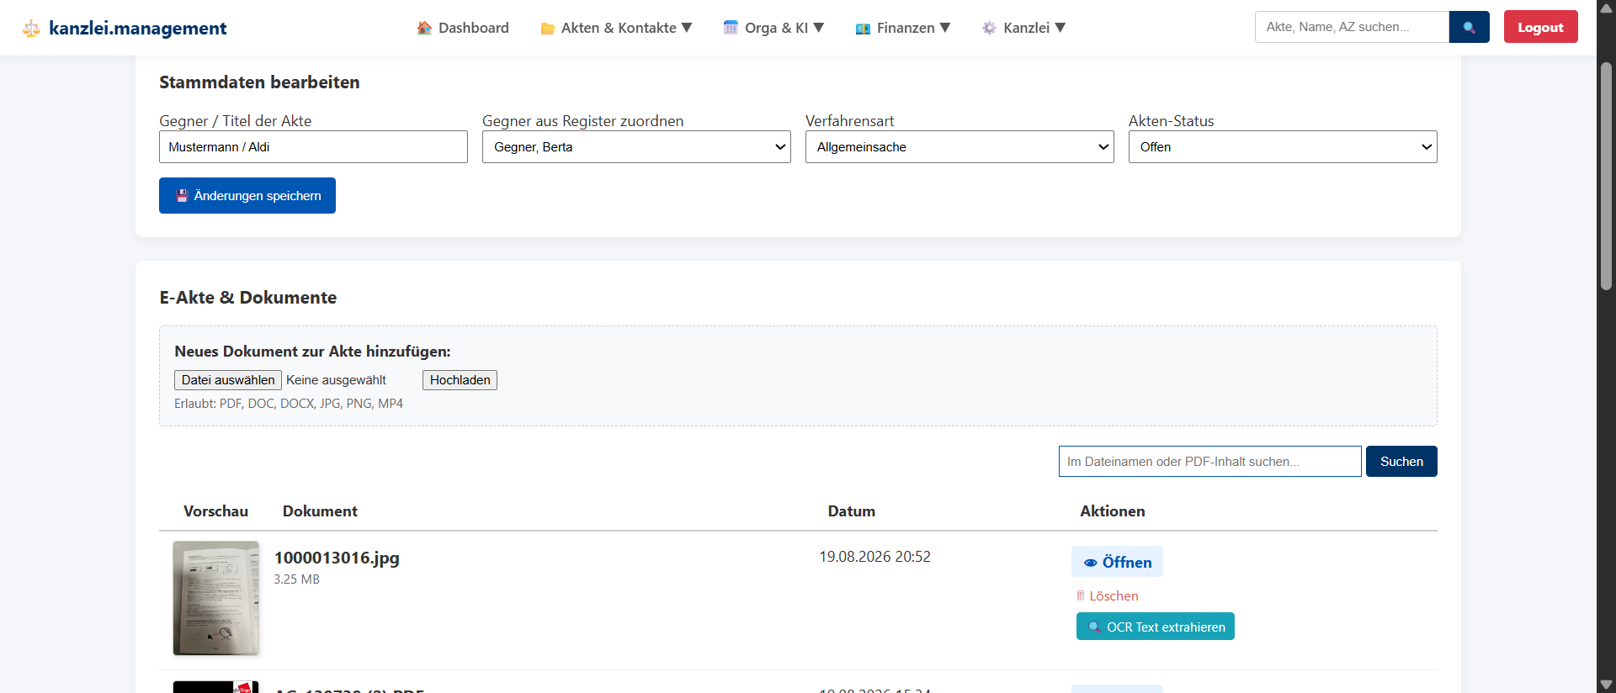Click the kanzlei.management brand title
The height and width of the screenshot is (693, 1616).
138,28
